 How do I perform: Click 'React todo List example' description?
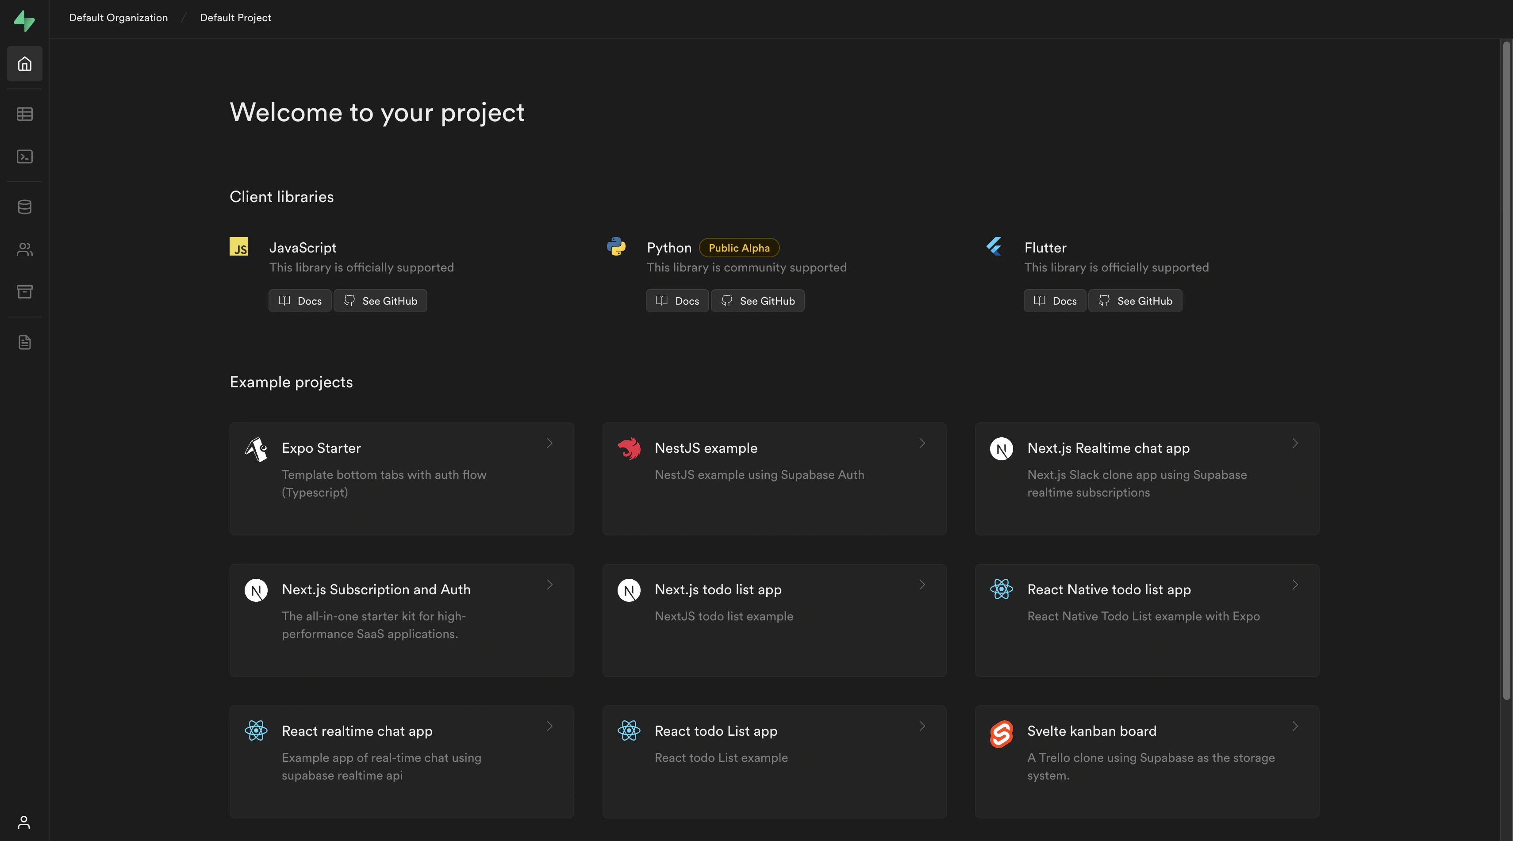click(x=721, y=757)
